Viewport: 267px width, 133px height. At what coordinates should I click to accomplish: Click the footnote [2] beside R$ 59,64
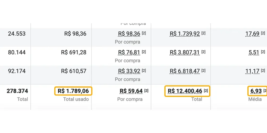point(146,91)
